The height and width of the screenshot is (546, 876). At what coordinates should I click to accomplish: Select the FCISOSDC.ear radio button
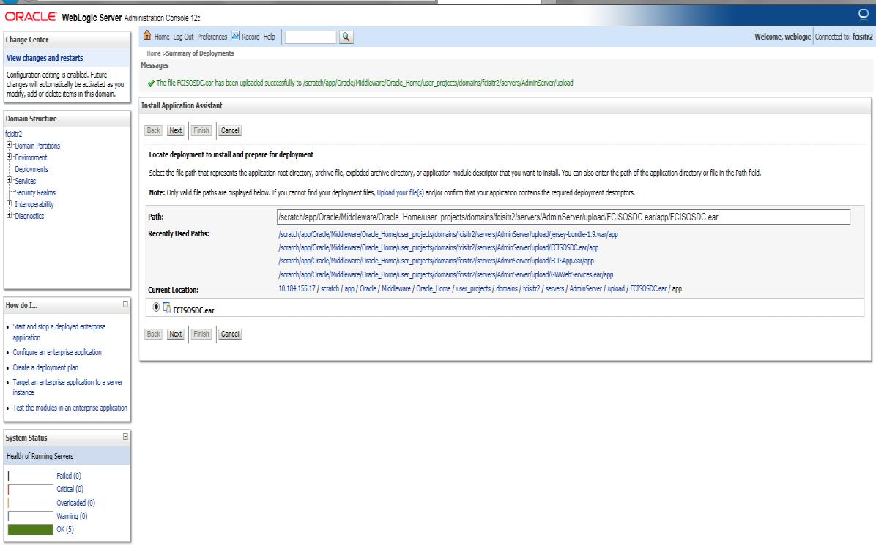[156, 307]
